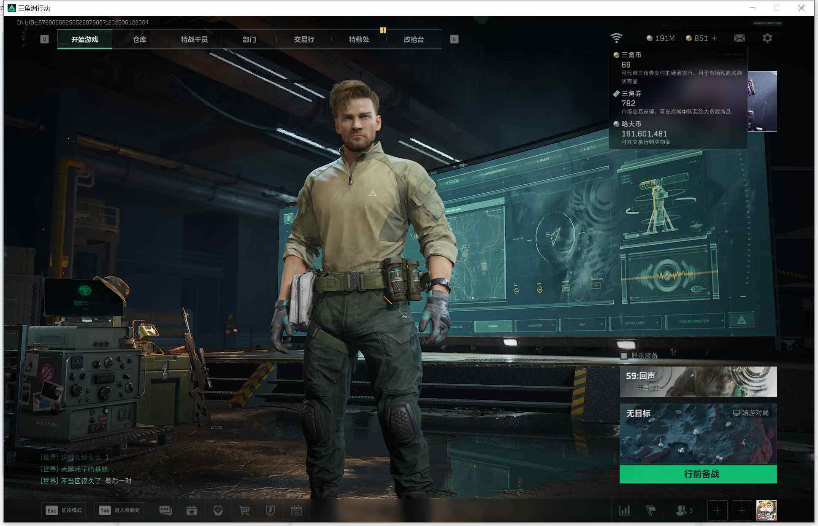This screenshot has width=818, height=526.
Task: Open the shopping cart store icon
Action: [244, 510]
